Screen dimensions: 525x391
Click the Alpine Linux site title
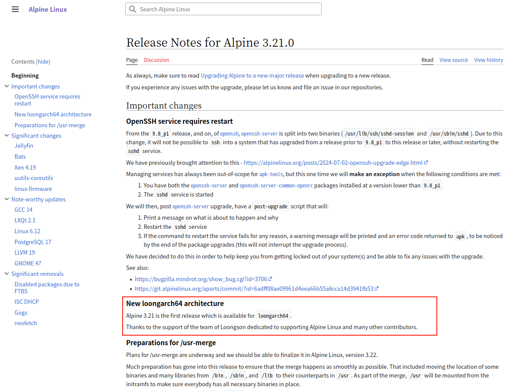click(x=48, y=9)
